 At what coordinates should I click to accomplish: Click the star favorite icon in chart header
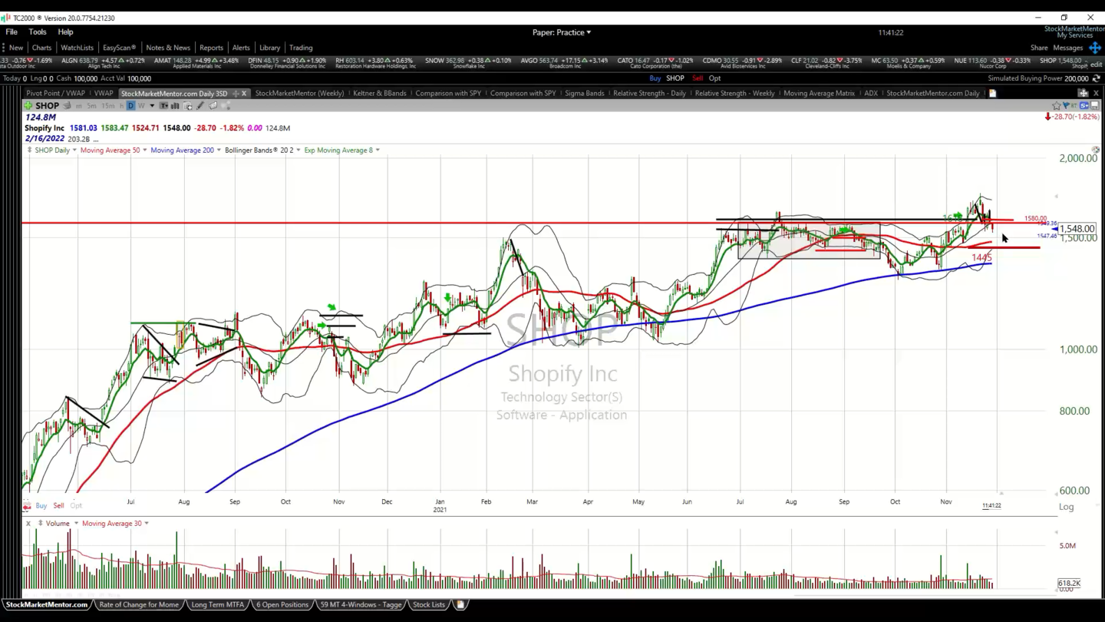pyautogui.click(x=1056, y=105)
